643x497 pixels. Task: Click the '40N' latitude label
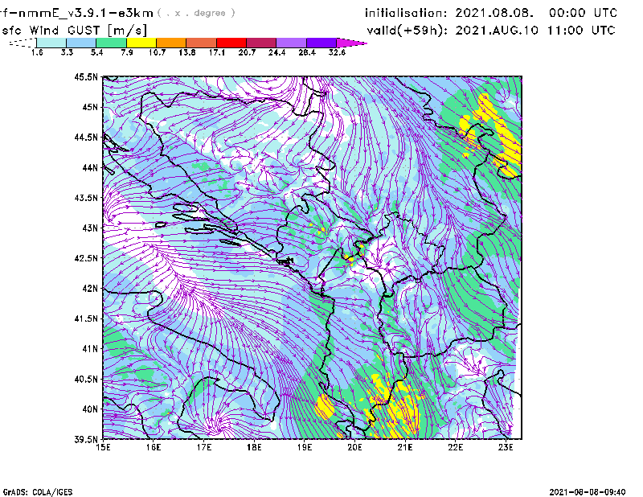coord(90,409)
